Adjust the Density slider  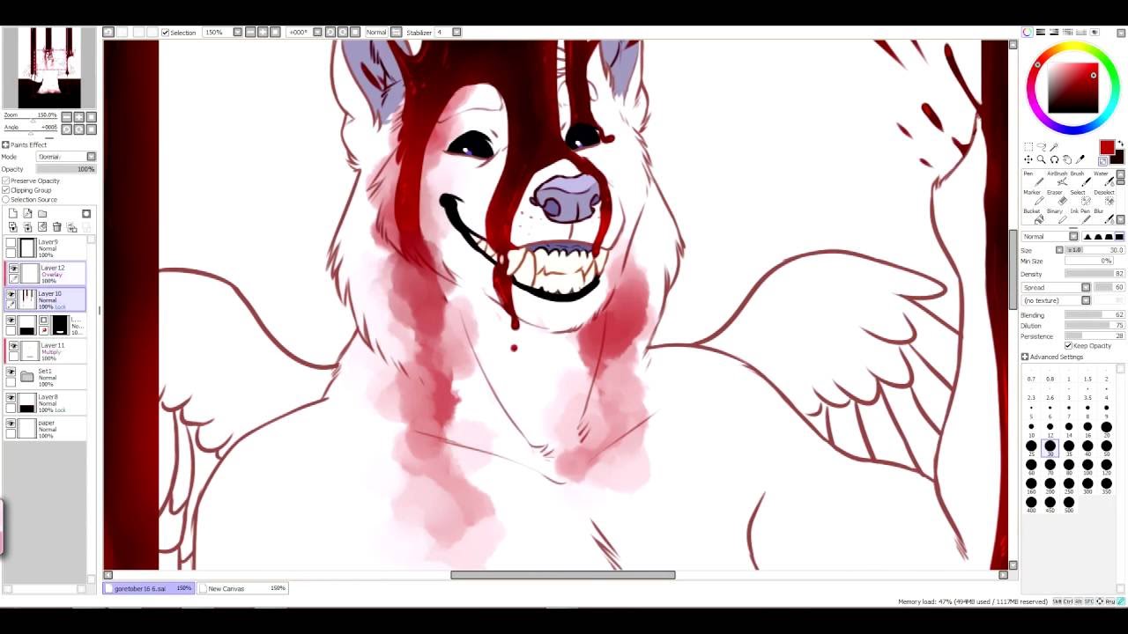point(1094,274)
